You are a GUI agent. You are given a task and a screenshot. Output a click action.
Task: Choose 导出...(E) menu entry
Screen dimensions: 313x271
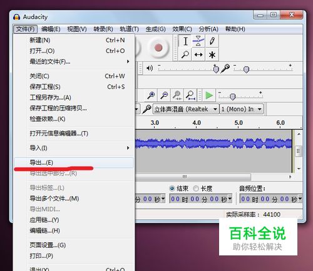coord(74,162)
